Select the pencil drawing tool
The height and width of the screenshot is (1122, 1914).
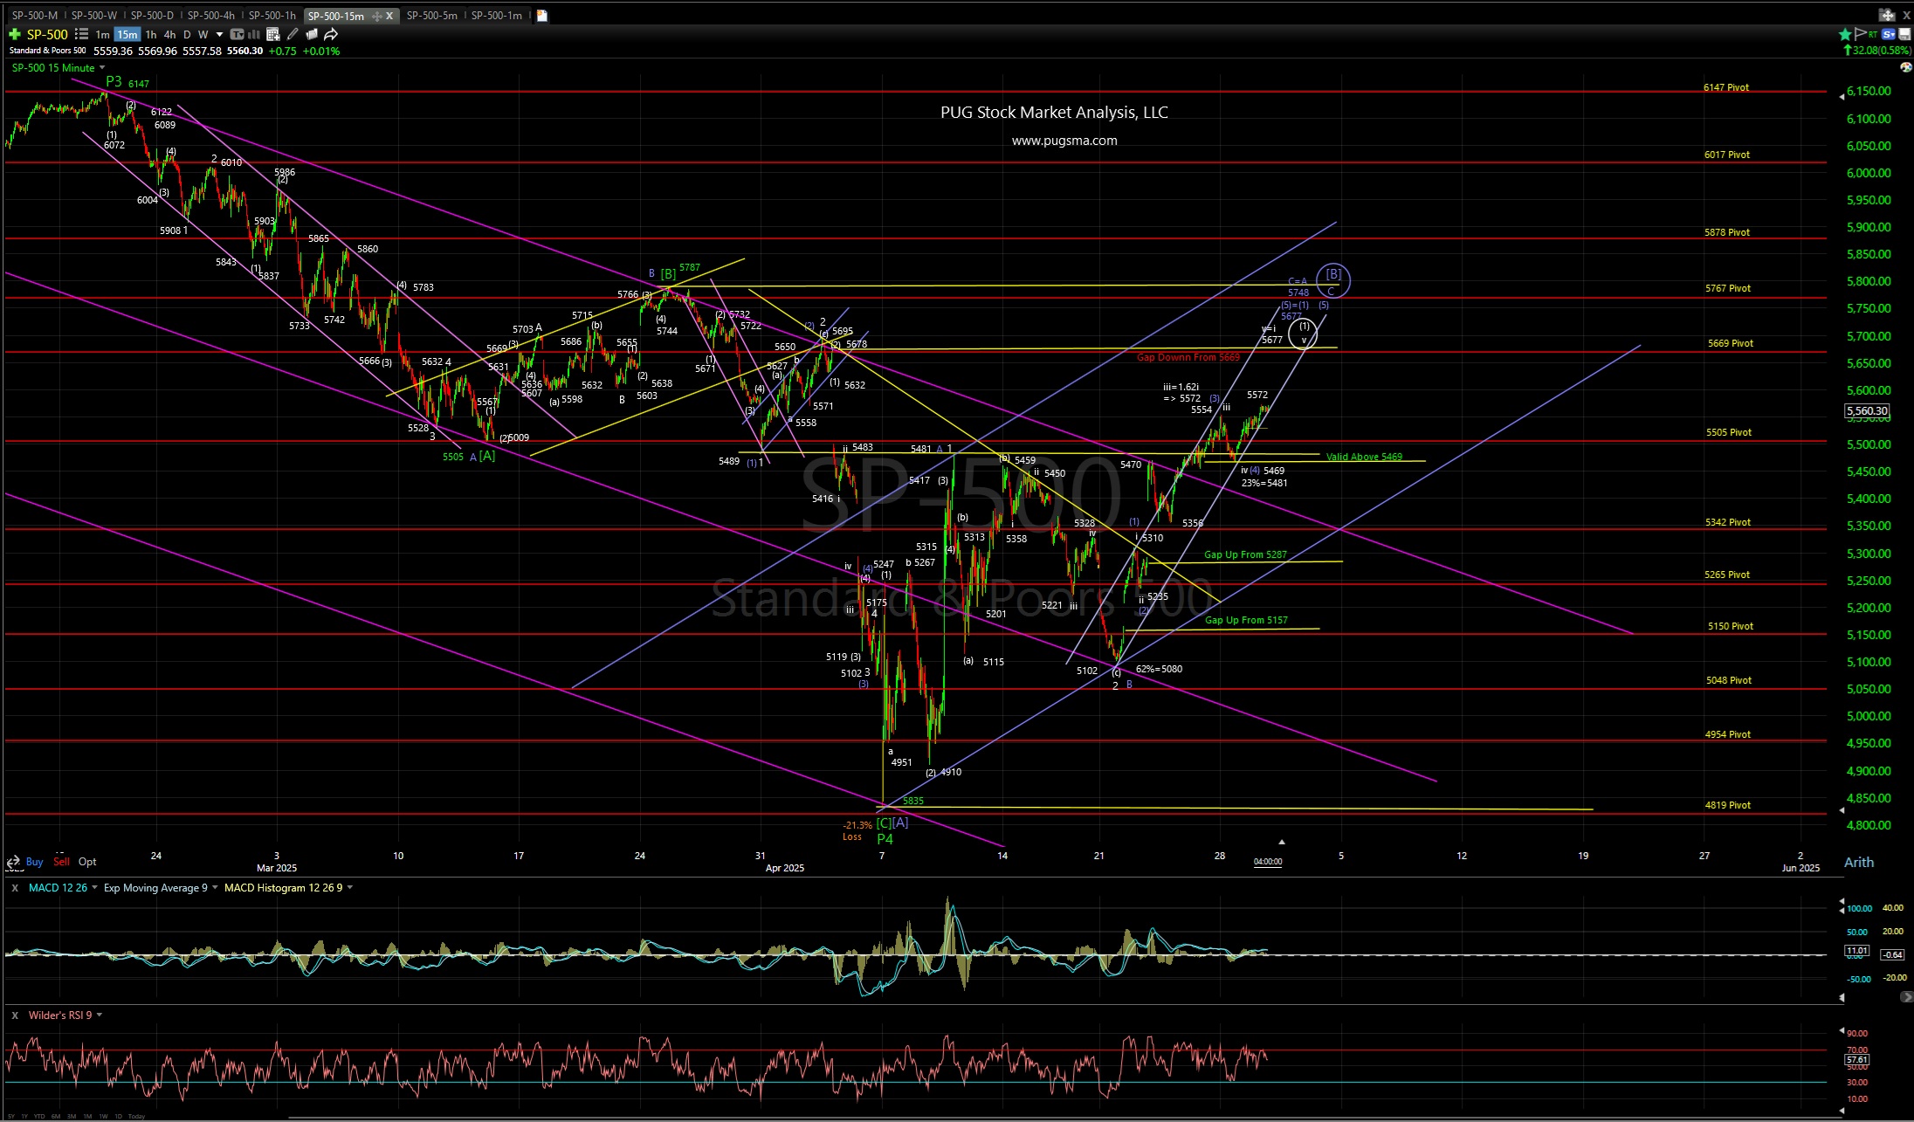[x=293, y=35]
